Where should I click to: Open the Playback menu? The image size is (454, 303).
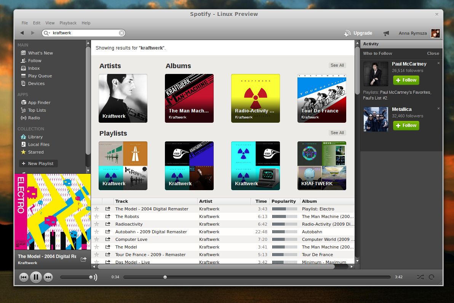point(68,23)
